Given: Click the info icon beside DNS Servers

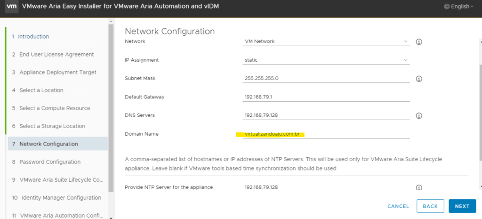Looking at the screenshot, I should [418, 115].
